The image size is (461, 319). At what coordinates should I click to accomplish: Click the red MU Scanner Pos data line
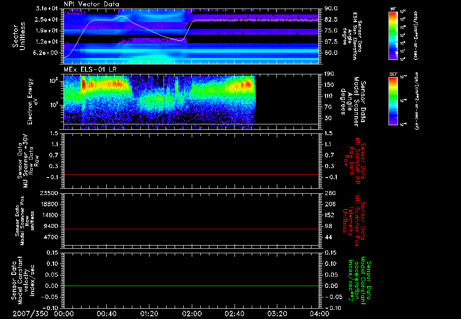pos(191,229)
